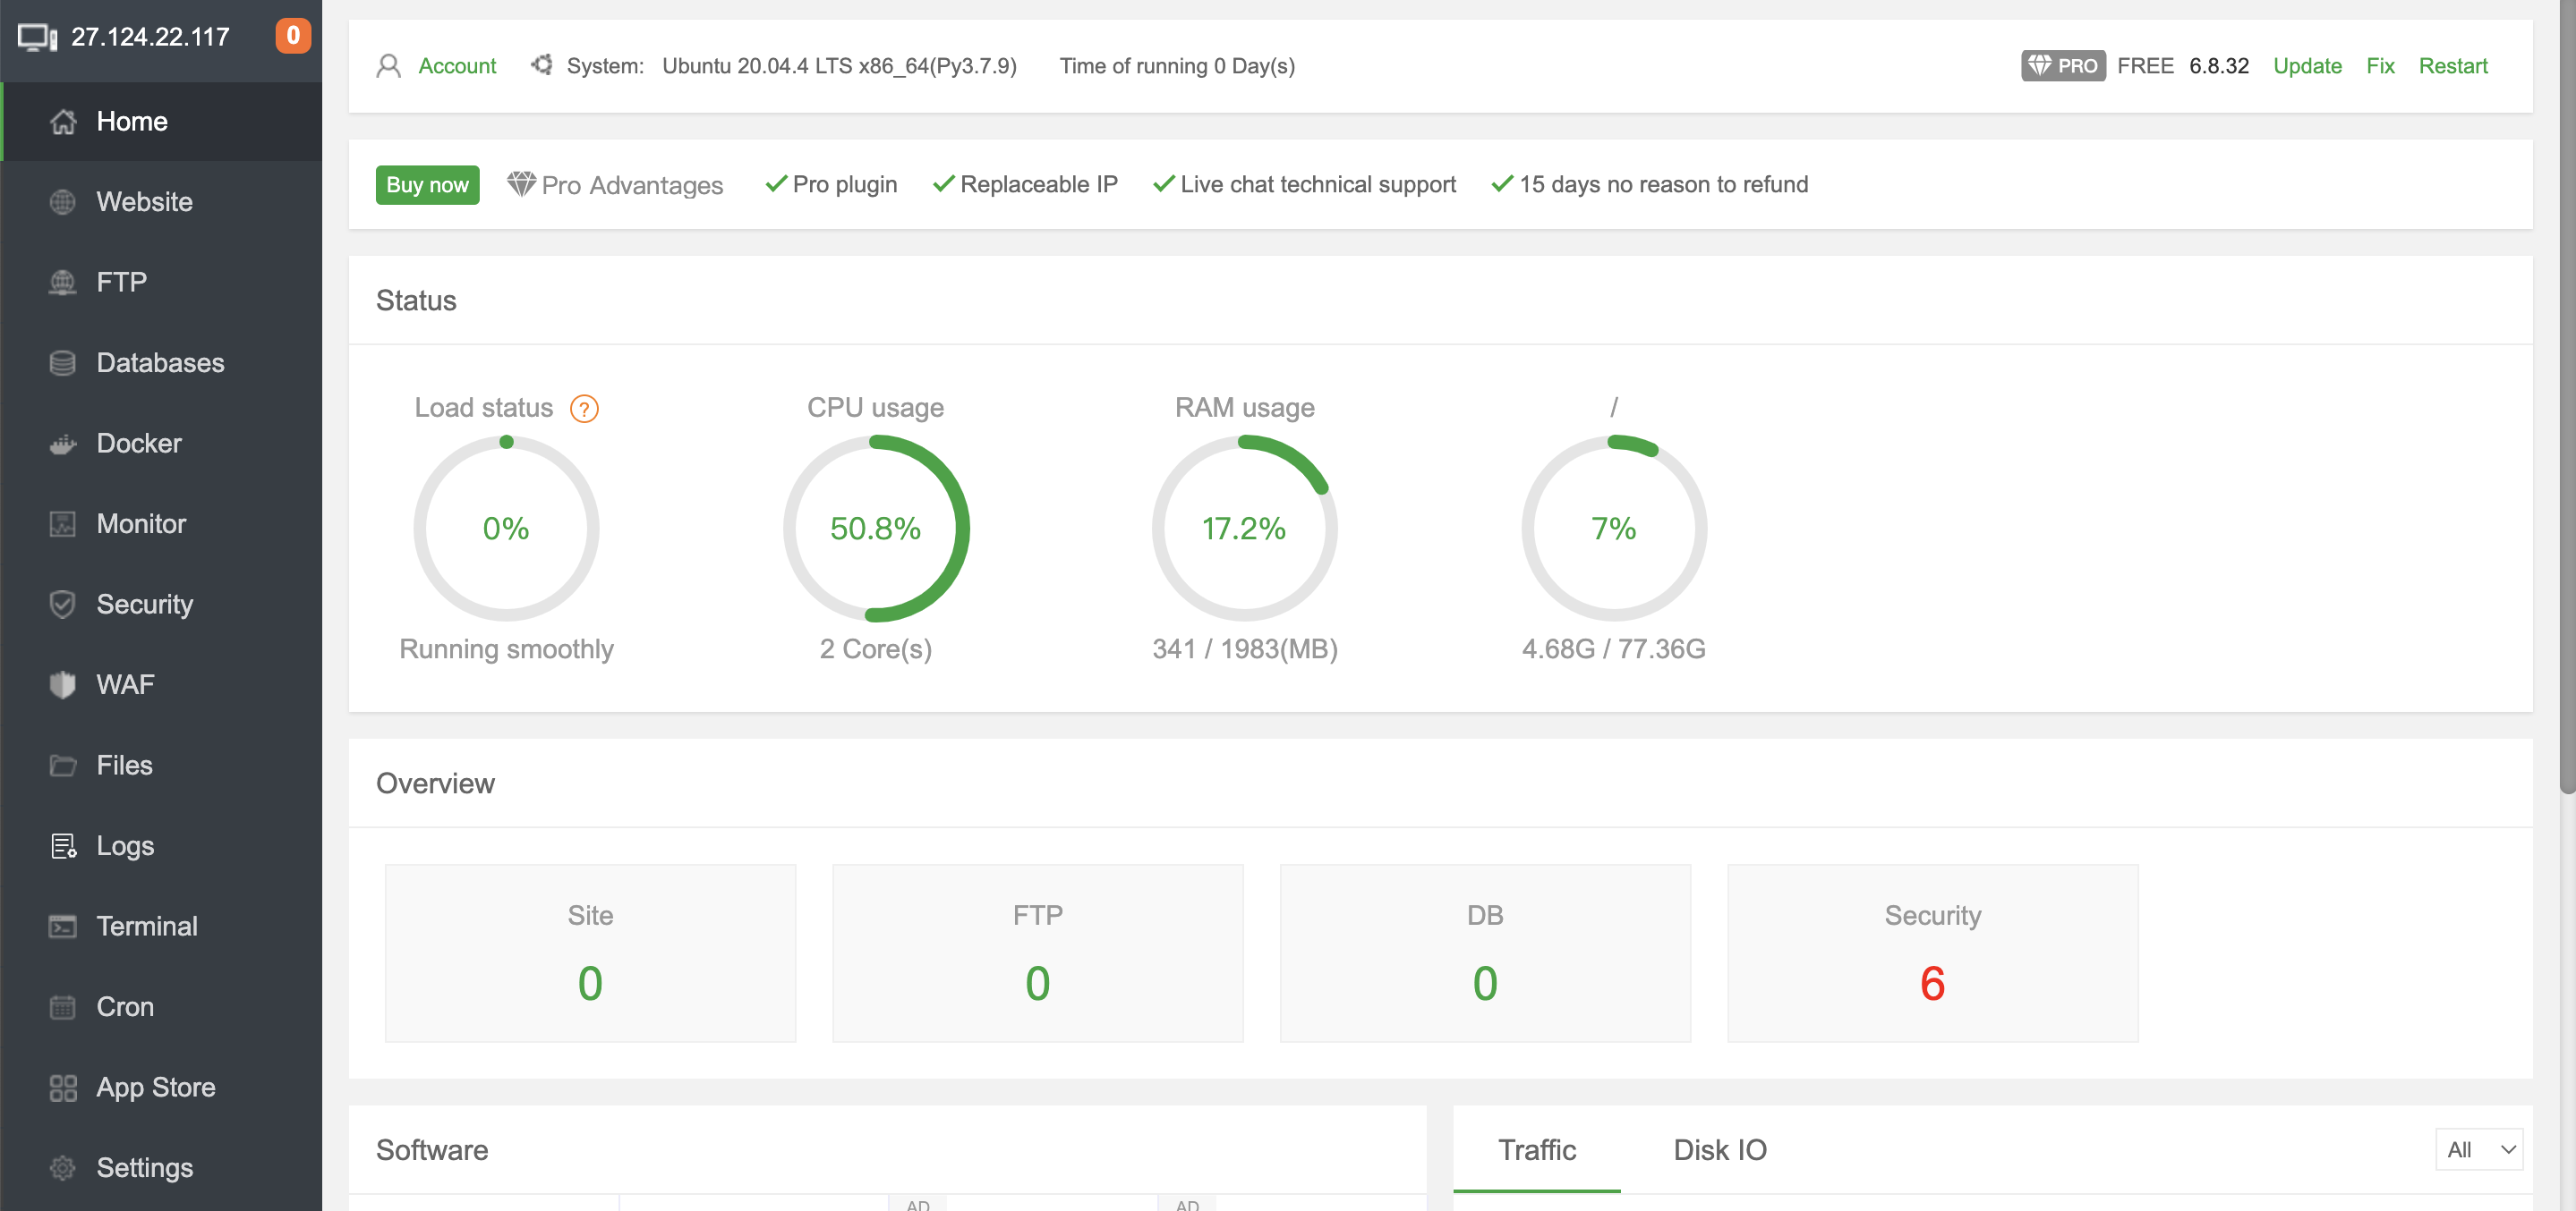
Task: Click the Website globe icon
Action: (63, 202)
